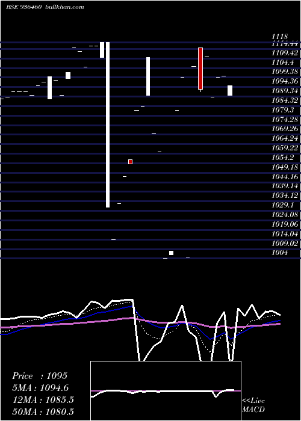Image resolution: width=301 pixels, height=421 pixels.
Task: Select the large red candlestick near 1109
Action: (x=200, y=69)
